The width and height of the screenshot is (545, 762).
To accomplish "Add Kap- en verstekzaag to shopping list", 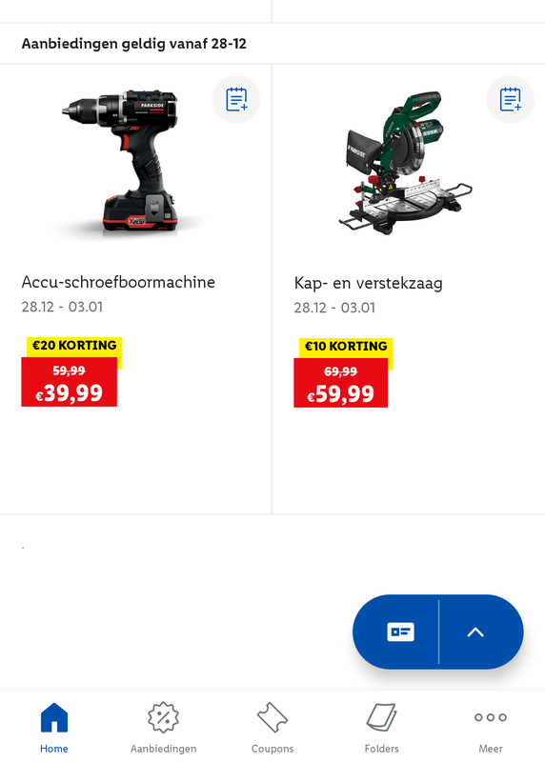I will click(510, 99).
